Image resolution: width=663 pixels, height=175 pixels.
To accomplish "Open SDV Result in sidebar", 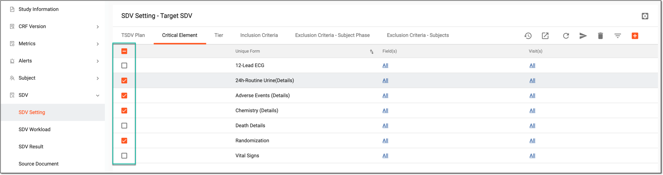I will click(31, 147).
